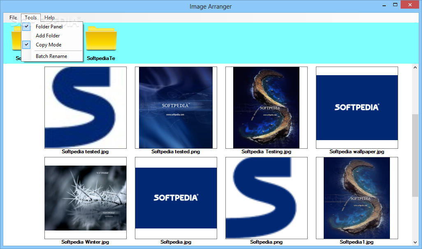Click the scrollbar up arrow
The height and width of the screenshot is (249, 422).
point(415,67)
